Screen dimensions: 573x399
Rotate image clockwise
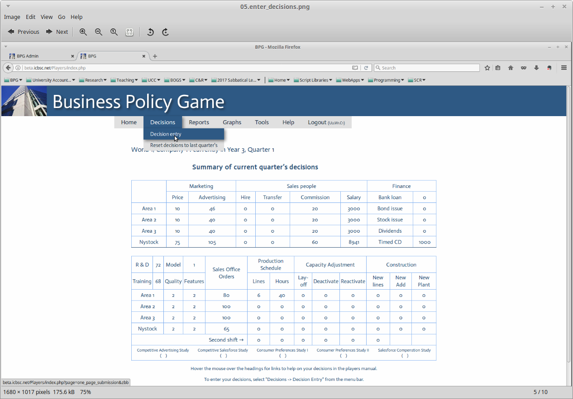click(x=166, y=32)
